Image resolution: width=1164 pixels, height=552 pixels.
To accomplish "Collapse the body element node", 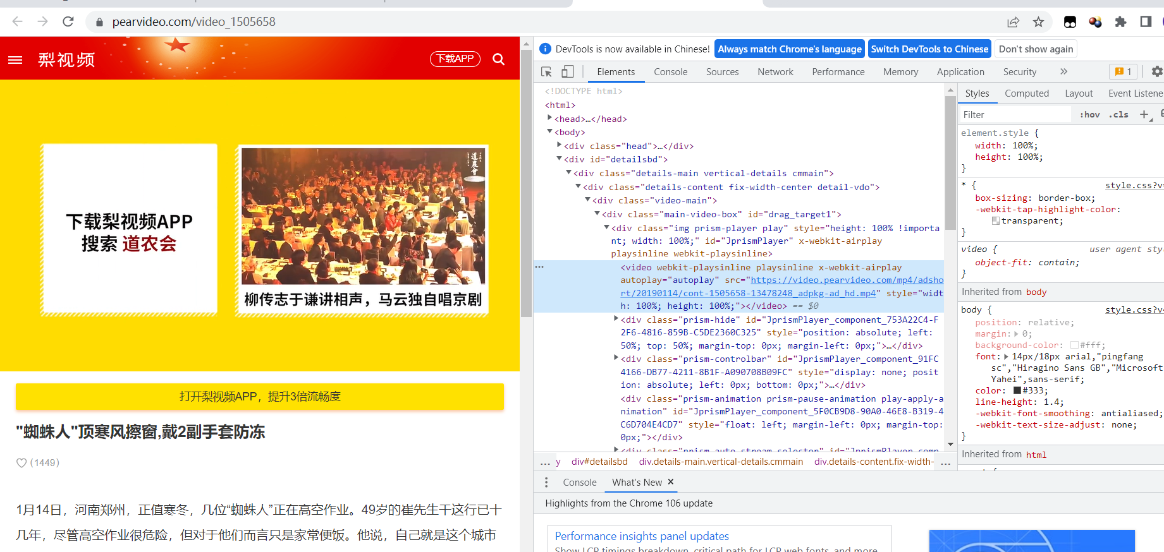I will tap(549, 131).
